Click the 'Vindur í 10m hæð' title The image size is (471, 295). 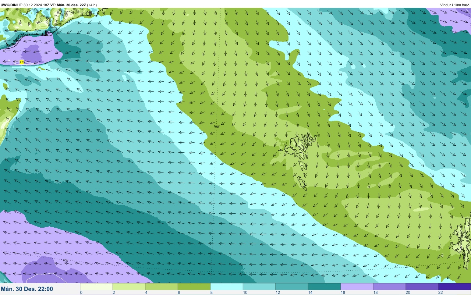coord(455,5)
